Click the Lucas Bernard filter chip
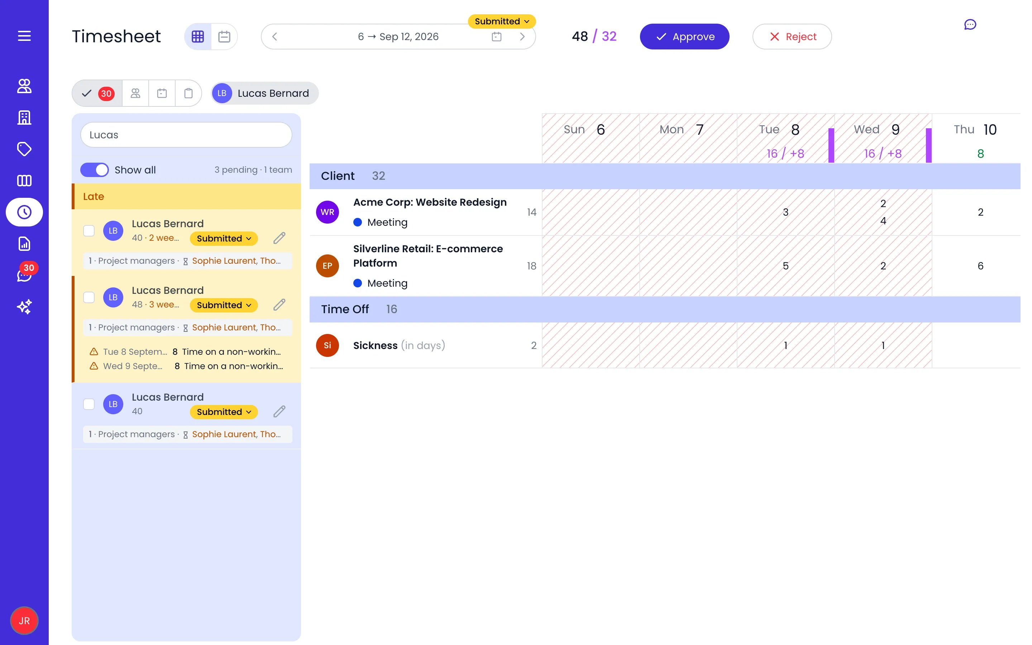 pyautogui.click(x=265, y=93)
